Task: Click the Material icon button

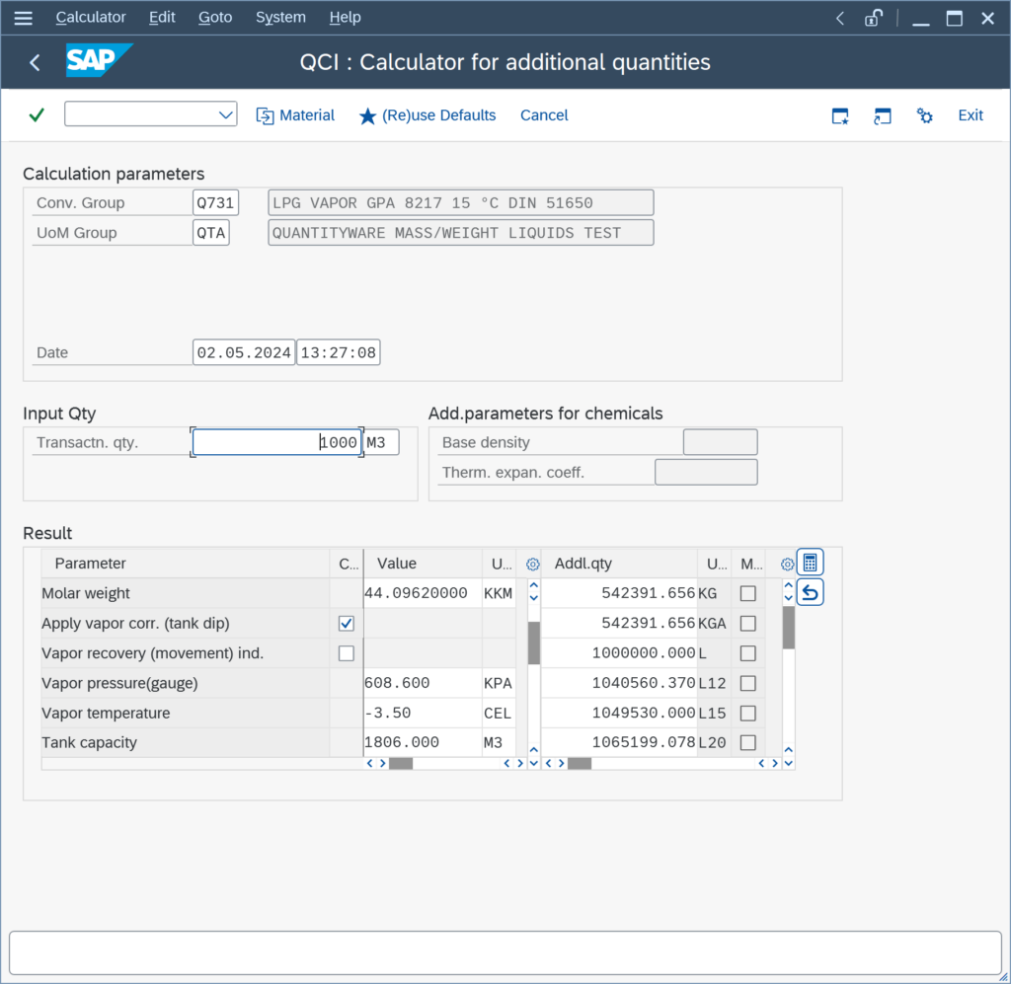Action: click(265, 116)
